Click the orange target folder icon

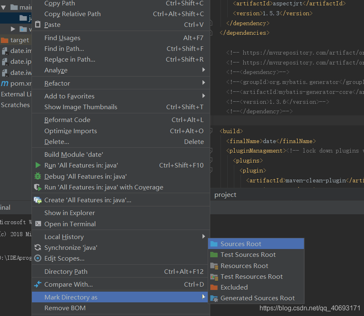click(5, 40)
